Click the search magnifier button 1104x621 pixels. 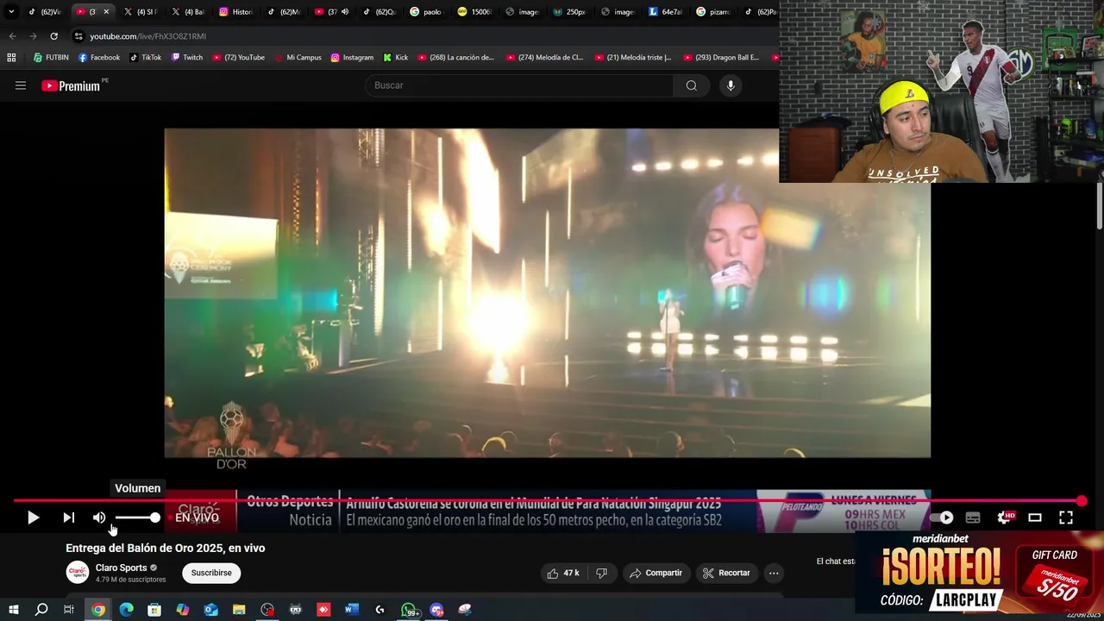coord(691,85)
